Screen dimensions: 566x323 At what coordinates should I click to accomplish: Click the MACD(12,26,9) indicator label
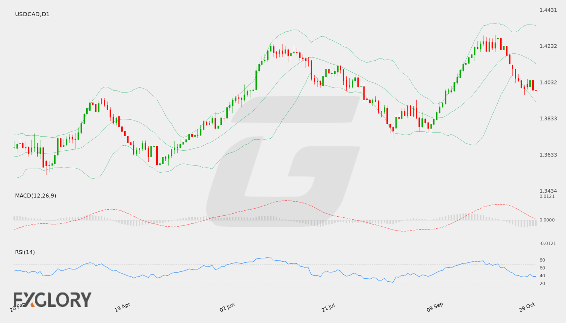pos(36,195)
